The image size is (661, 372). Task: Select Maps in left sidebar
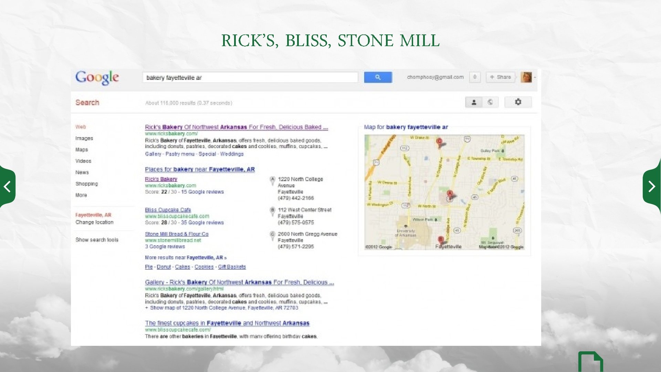[82, 149]
